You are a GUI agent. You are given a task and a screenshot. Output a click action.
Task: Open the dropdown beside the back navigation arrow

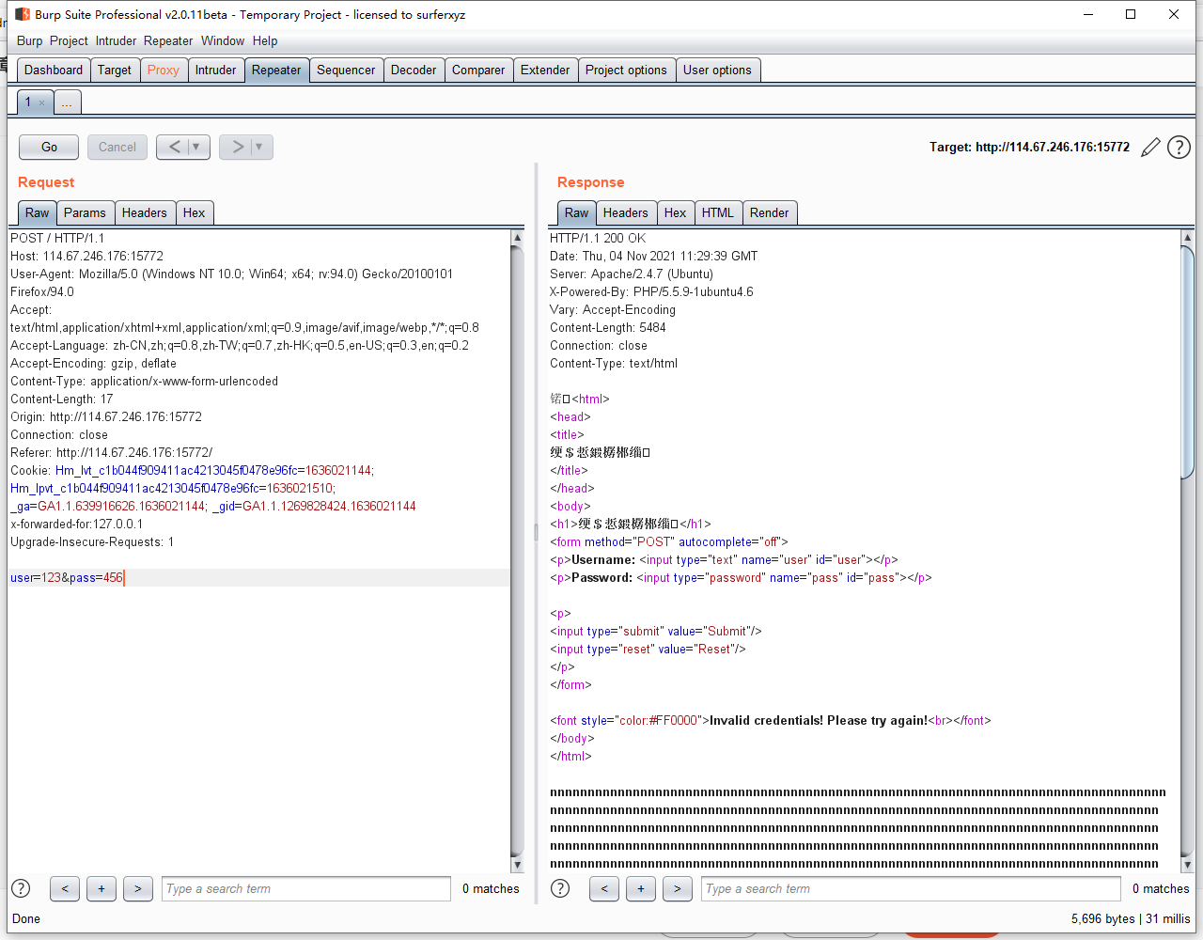pos(195,147)
